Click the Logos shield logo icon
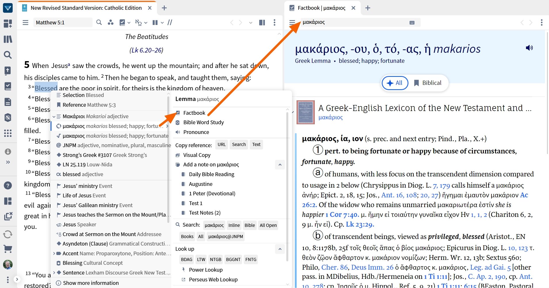549x288 pixels. (8, 8)
